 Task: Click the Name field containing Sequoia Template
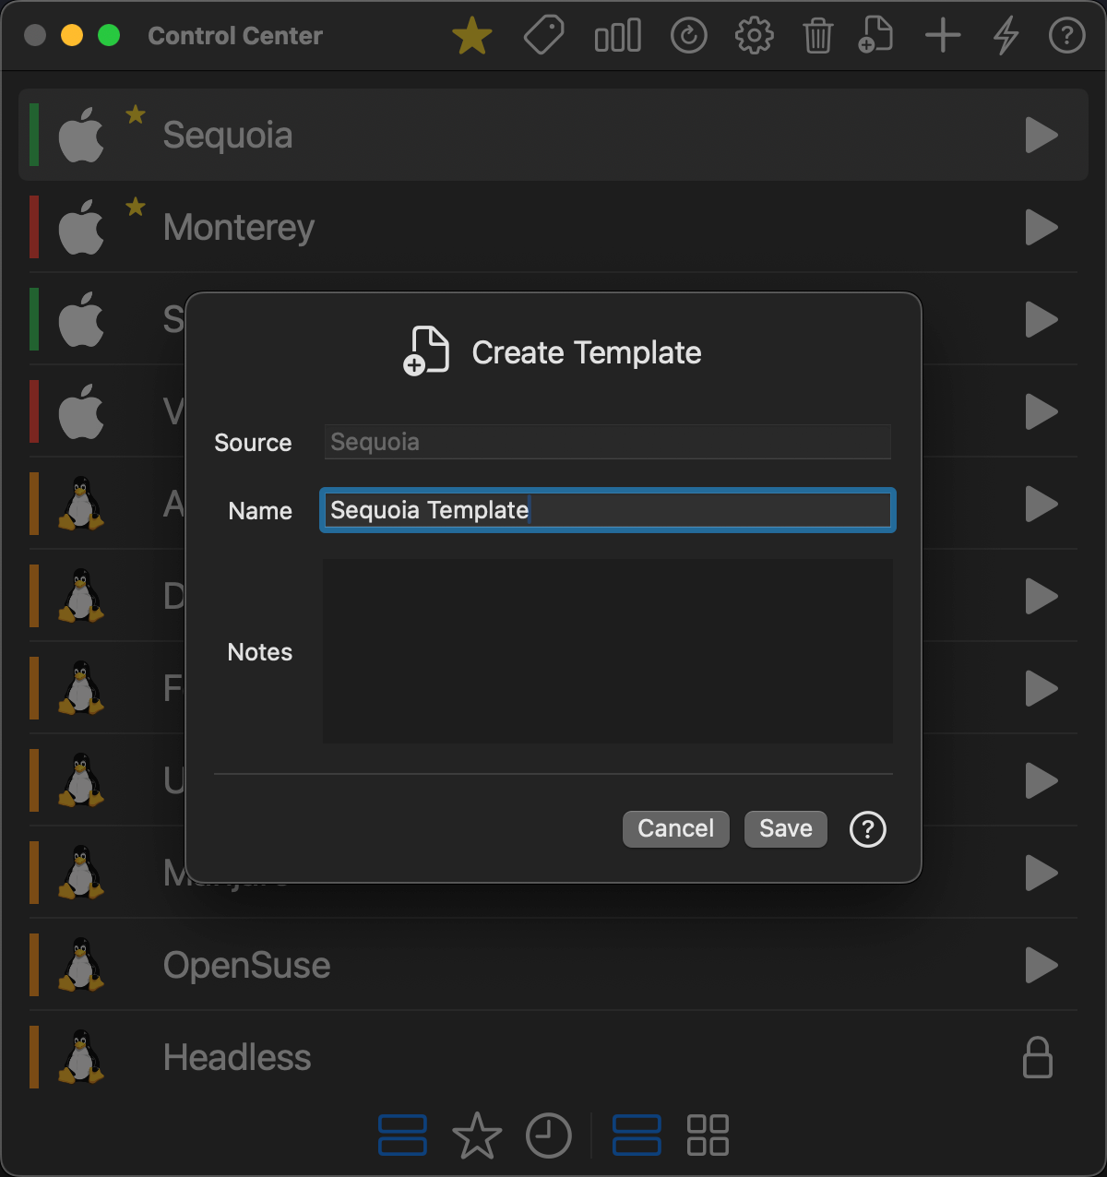(607, 510)
